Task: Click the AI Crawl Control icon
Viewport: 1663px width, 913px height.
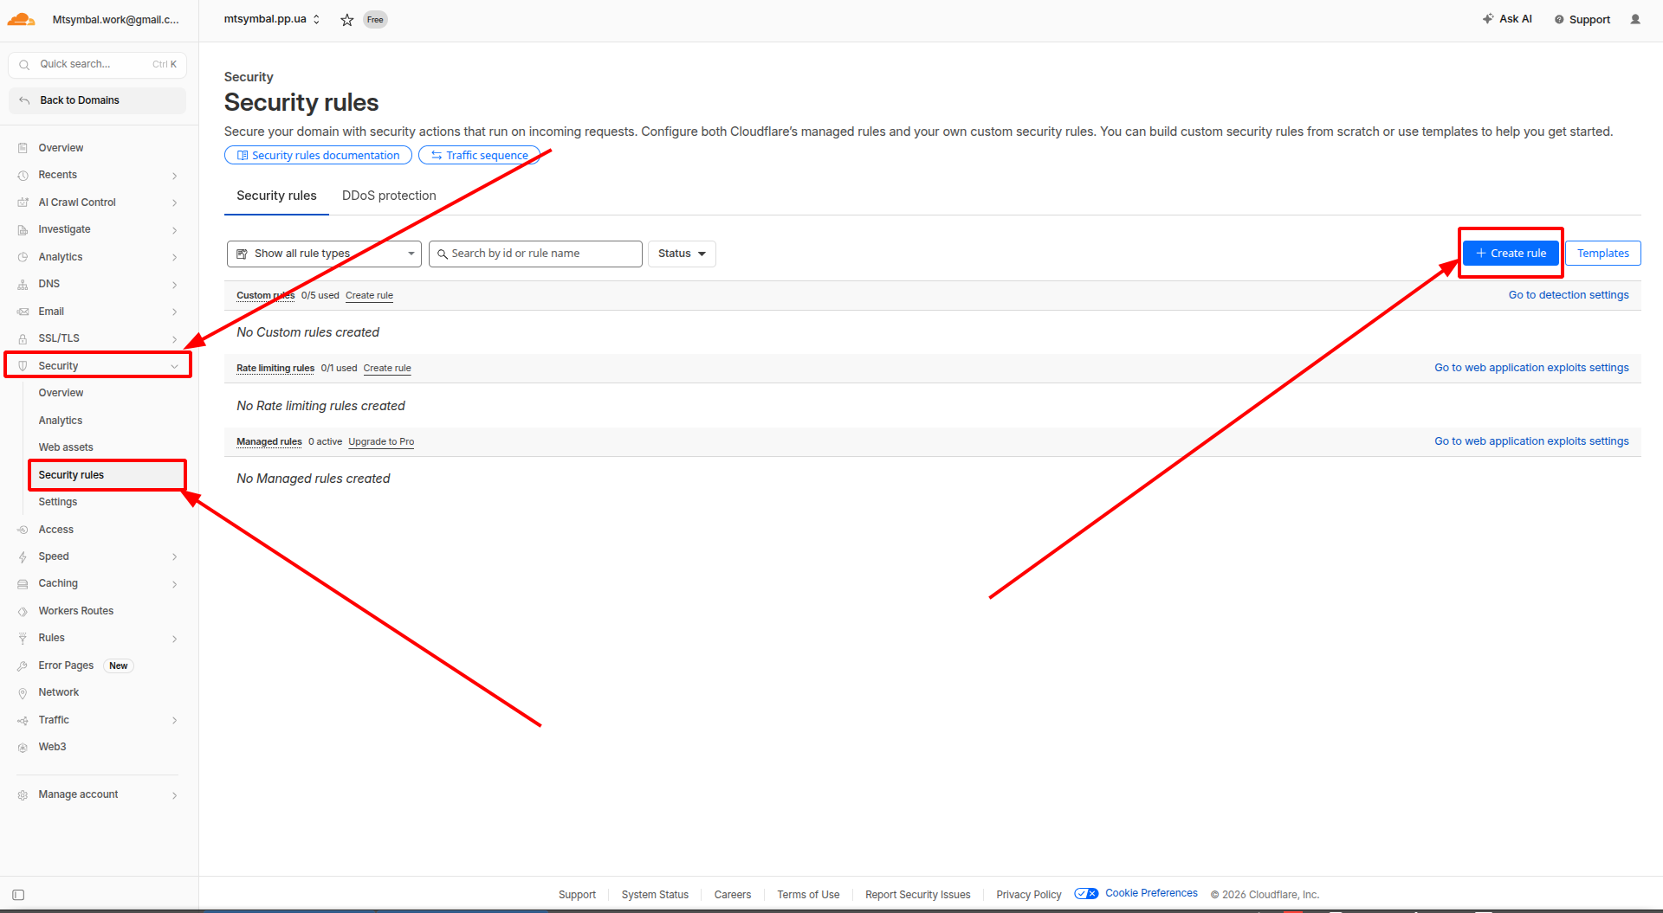Action: tap(23, 203)
